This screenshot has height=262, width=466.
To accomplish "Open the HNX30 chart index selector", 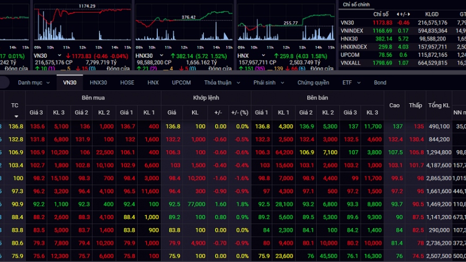I will tap(162, 56).
